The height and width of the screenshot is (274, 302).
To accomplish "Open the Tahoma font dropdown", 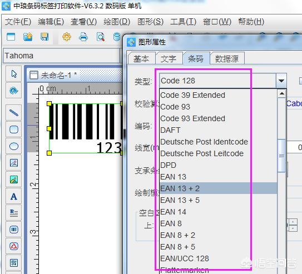I will point(61,56).
